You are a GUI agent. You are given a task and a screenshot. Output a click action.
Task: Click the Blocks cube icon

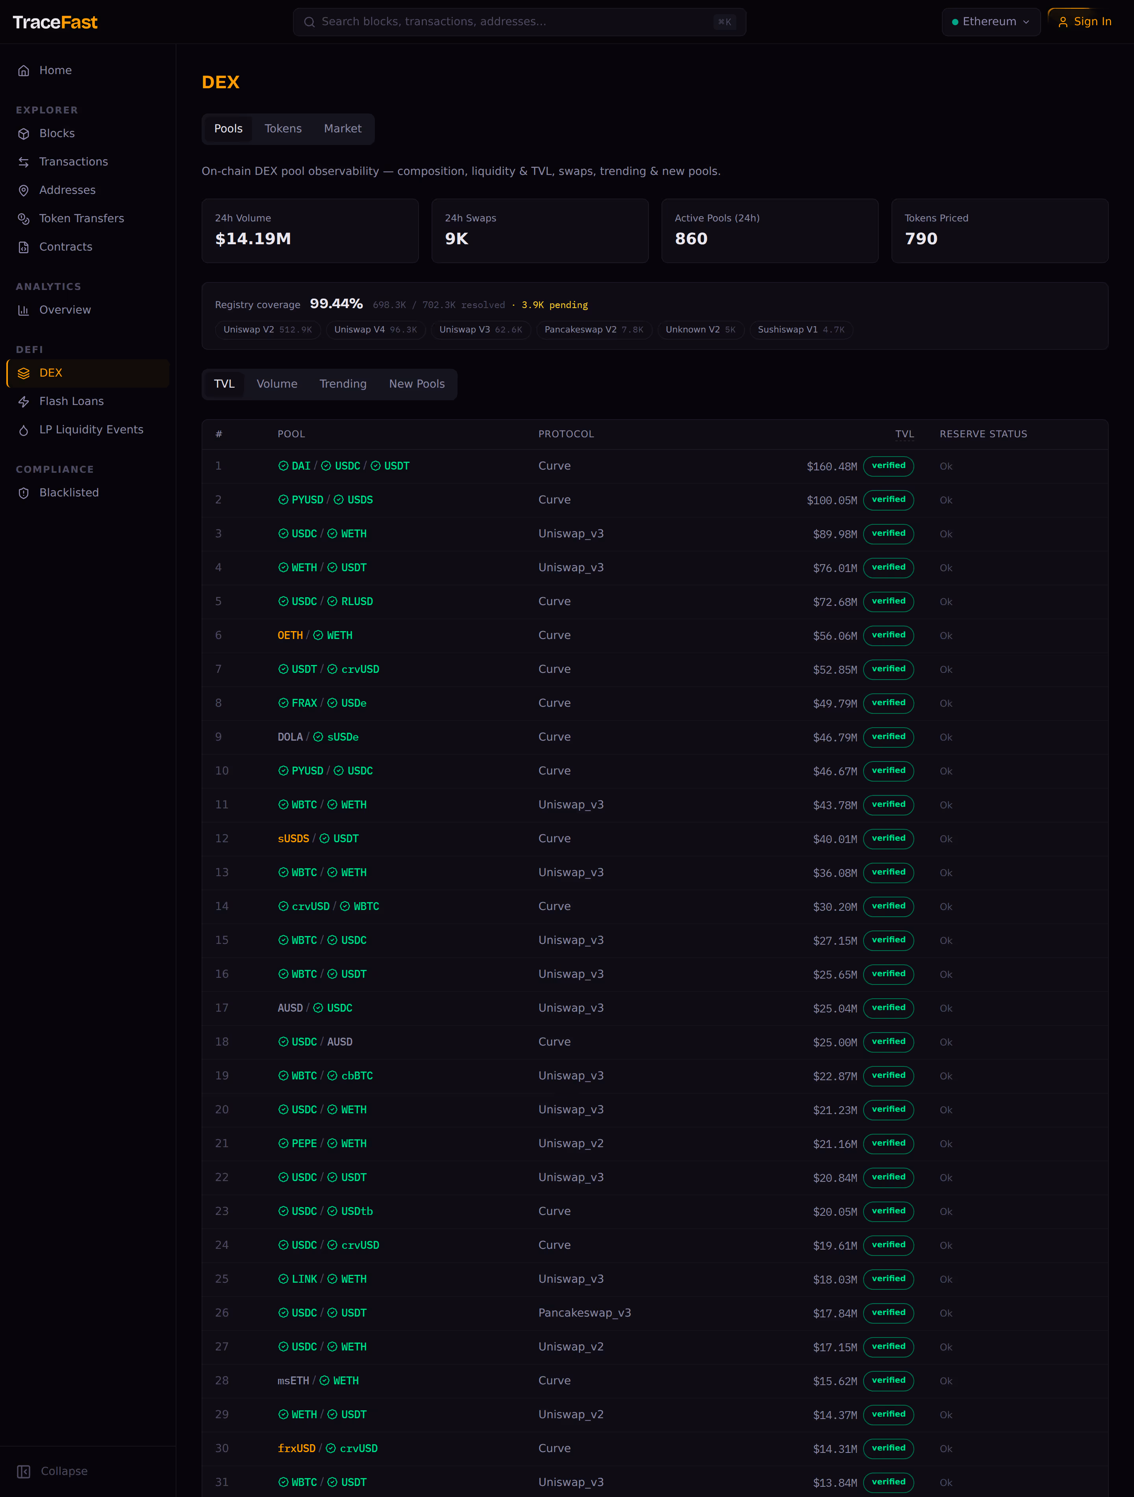click(x=24, y=134)
